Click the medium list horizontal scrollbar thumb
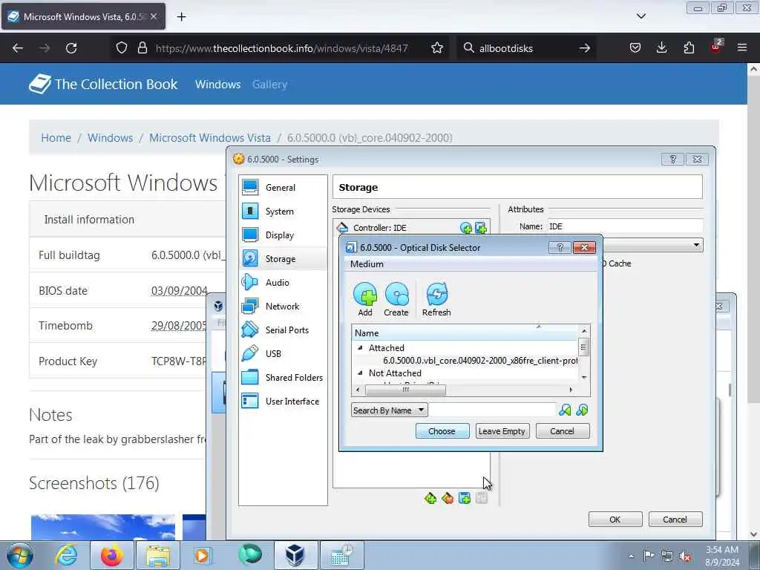 [x=405, y=390]
